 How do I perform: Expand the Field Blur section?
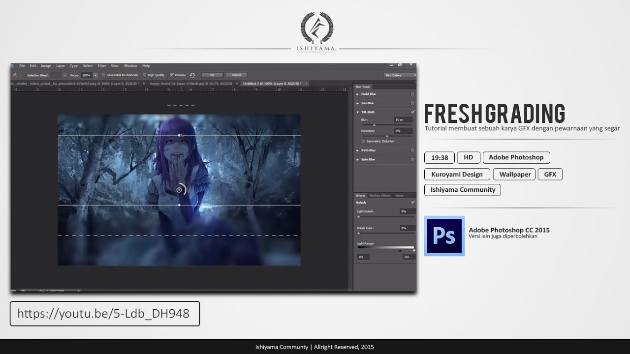358,94
